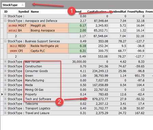The height and width of the screenshot is (130, 153).
Task: Select the REDD symbol cell
Action: pyautogui.click(x=24, y=46)
